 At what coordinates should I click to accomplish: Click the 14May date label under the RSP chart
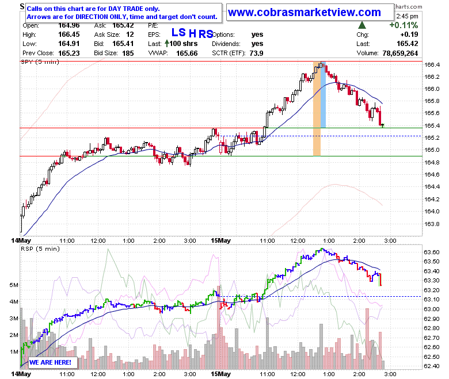[x=21, y=374]
